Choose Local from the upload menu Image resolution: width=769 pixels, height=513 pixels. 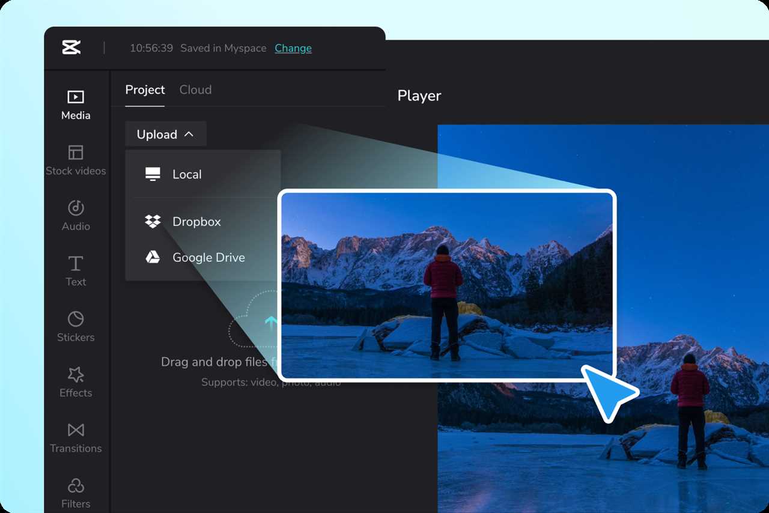[187, 175]
